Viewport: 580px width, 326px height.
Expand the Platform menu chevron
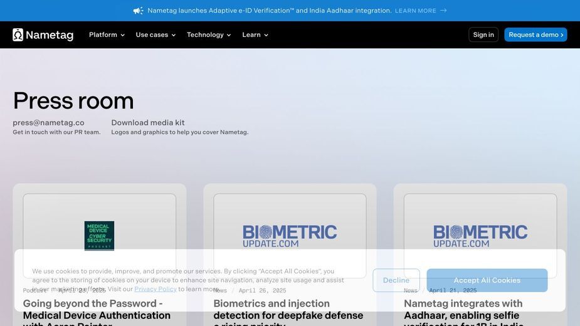122,35
